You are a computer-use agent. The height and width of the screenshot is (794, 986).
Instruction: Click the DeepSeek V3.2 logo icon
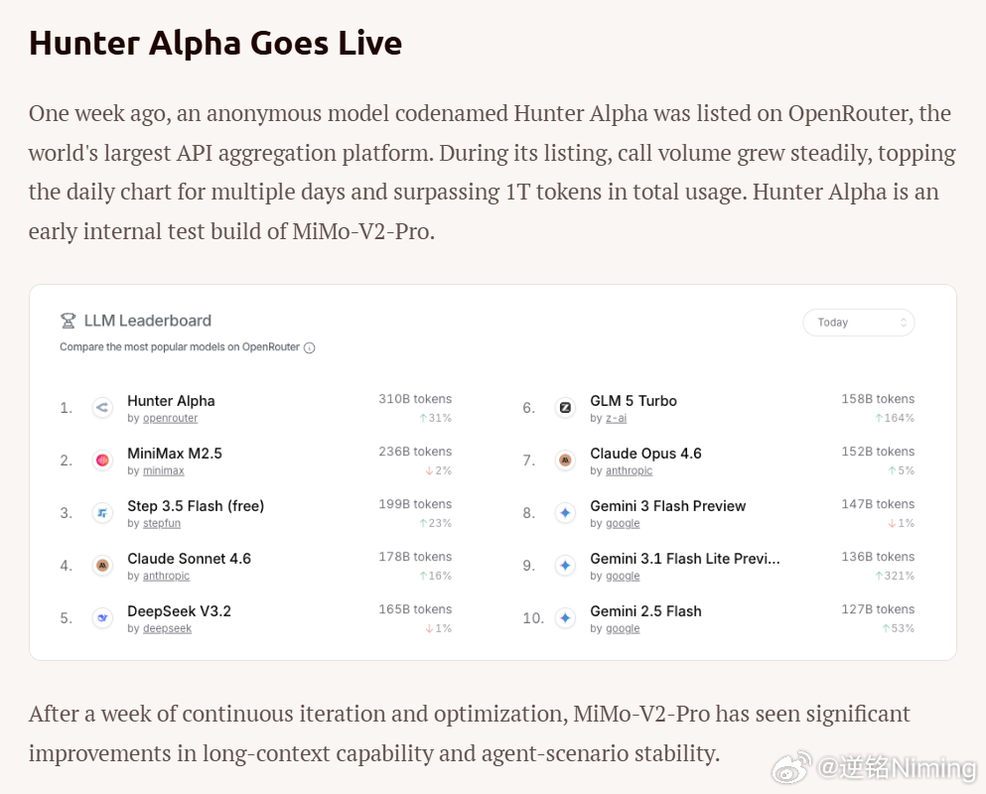pyautogui.click(x=102, y=618)
